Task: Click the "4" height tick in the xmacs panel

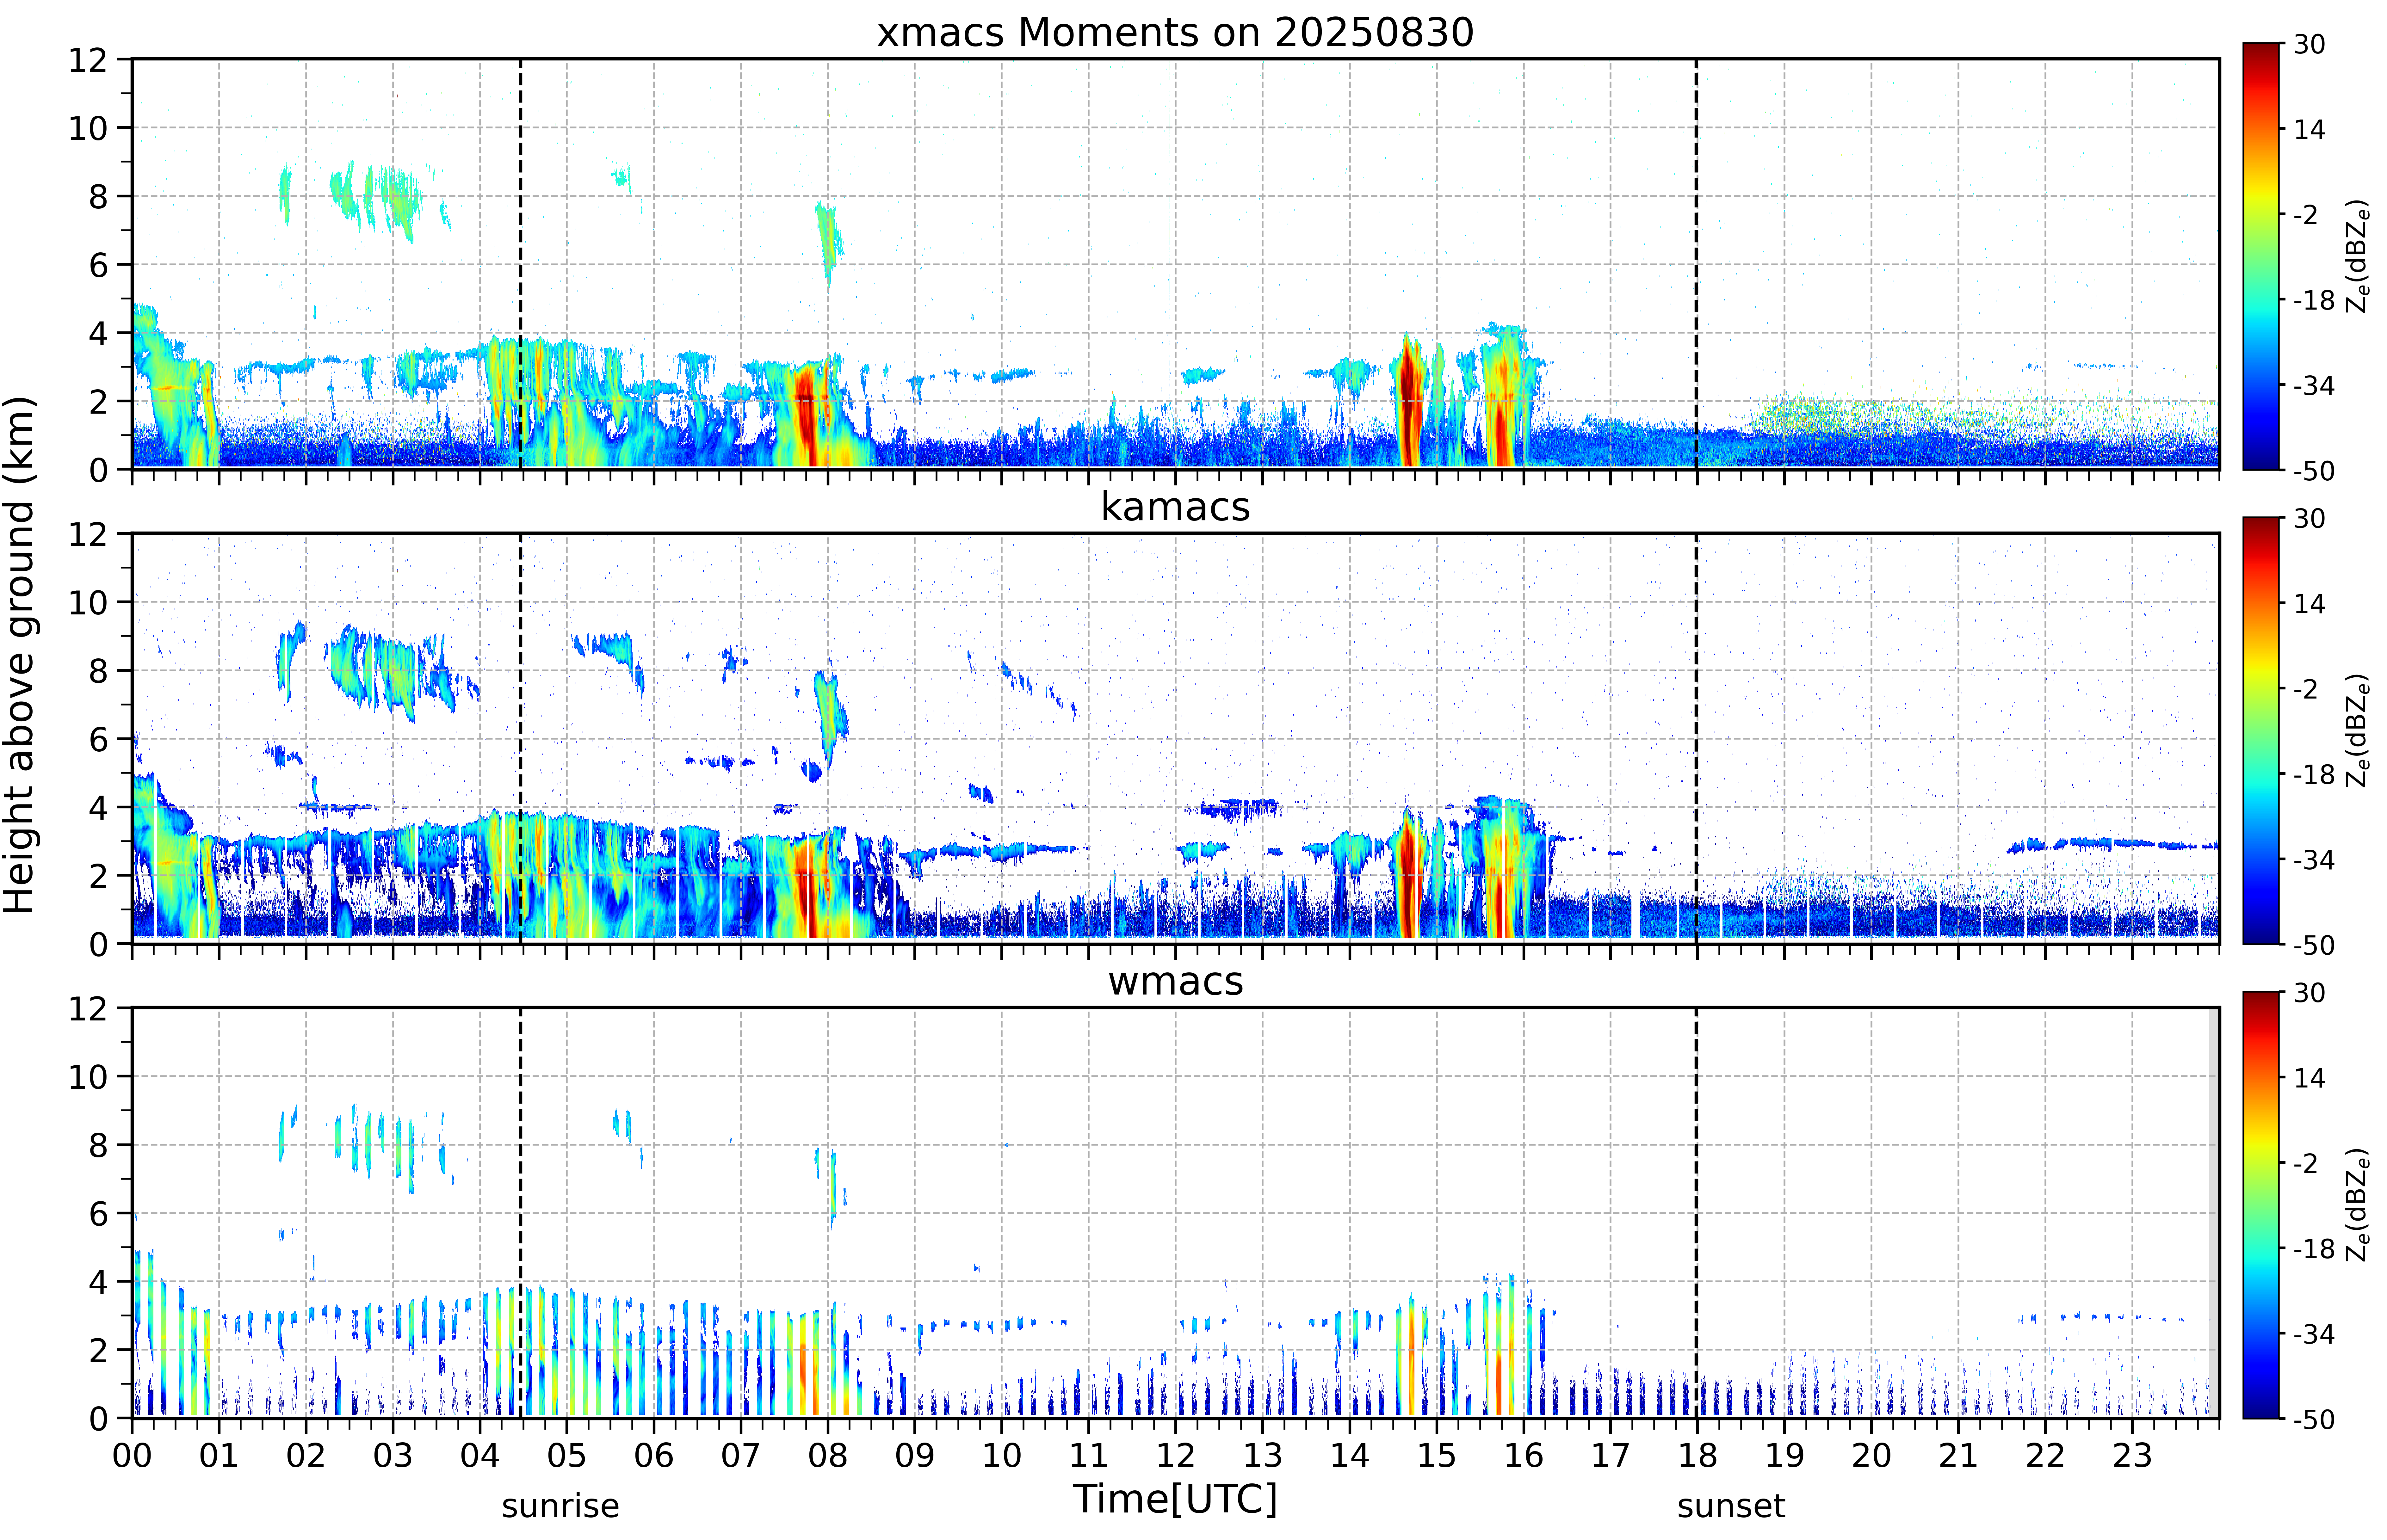Action: coord(98,333)
